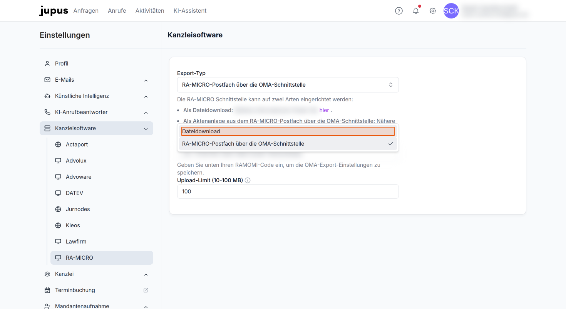Click the monitor icon beside Advoware
The image size is (566, 309).
point(58,177)
